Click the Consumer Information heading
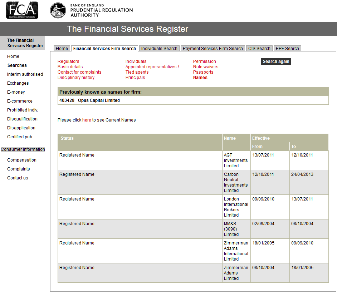 tap(23, 149)
